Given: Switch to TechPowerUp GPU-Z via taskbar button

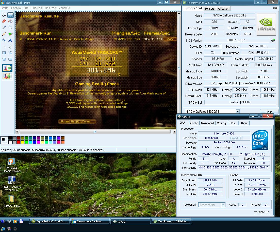Looking at the screenshot, I should pos(171,221).
